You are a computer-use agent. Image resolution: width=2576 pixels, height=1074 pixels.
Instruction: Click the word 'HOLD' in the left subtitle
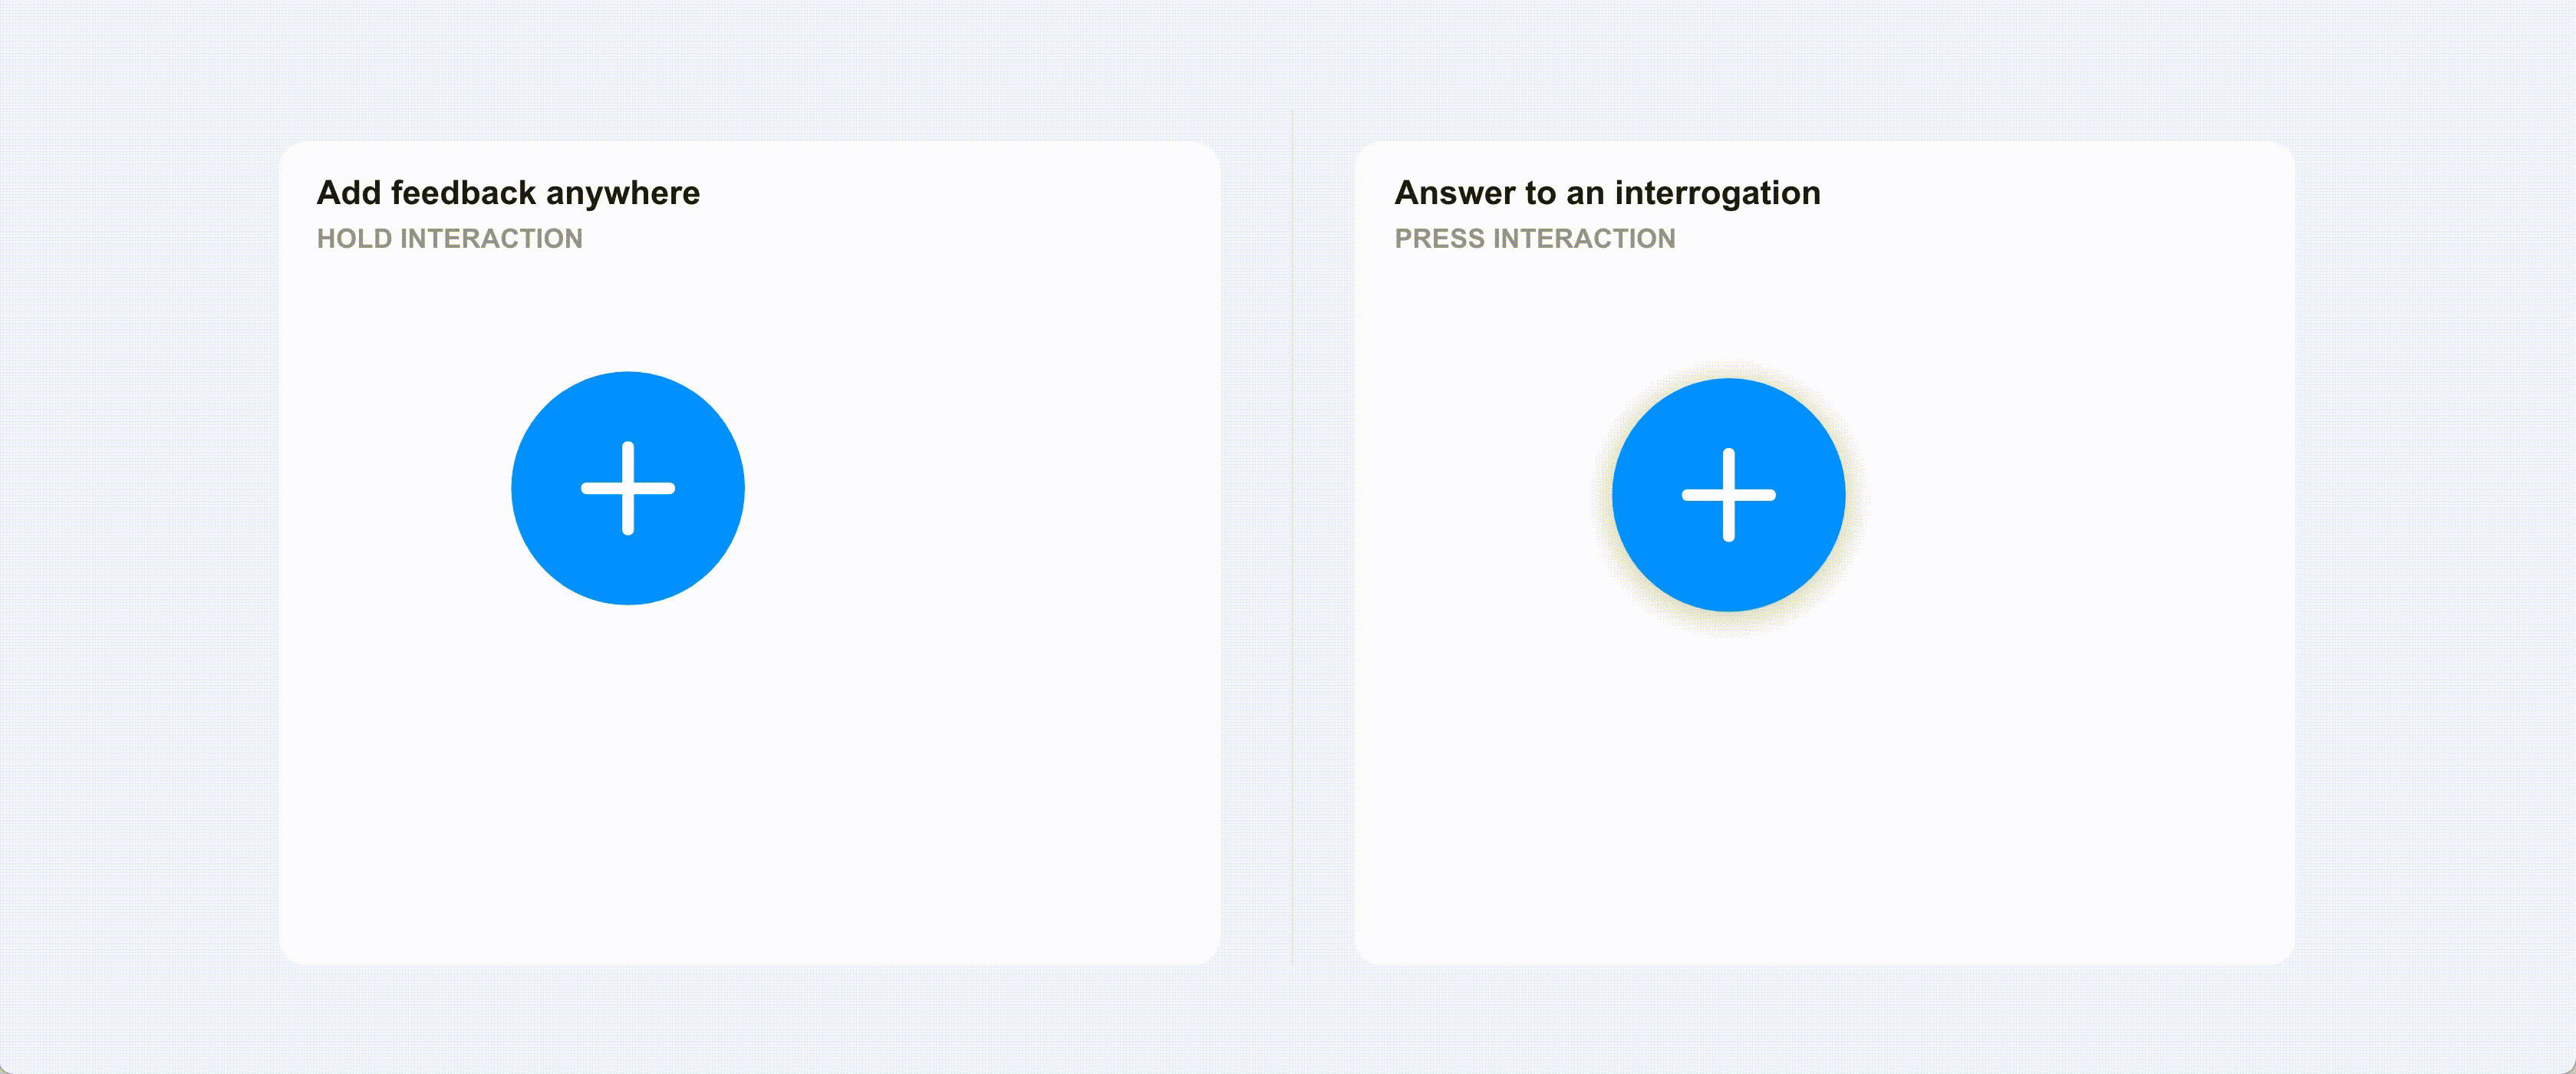point(355,238)
